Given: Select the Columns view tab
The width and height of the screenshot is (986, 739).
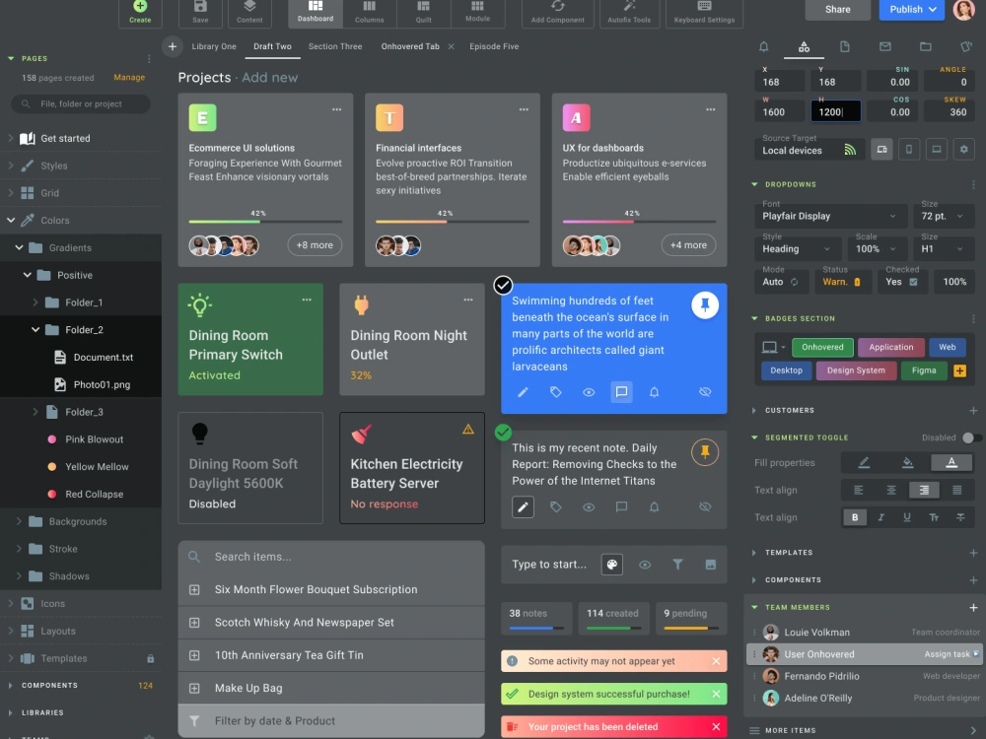Looking at the screenshot, I should tap(370, 13).
